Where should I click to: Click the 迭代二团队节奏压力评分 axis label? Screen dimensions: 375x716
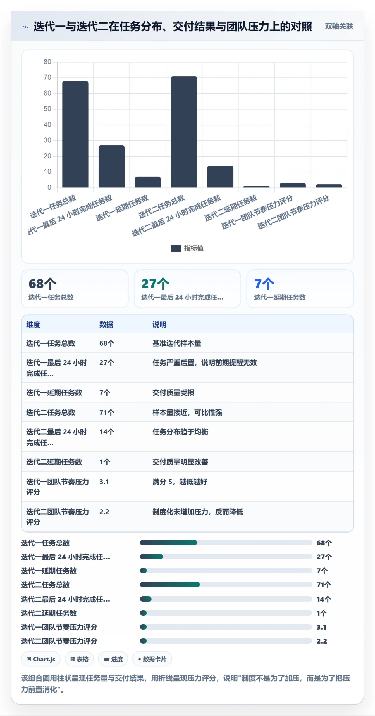[x=293, y=212]
